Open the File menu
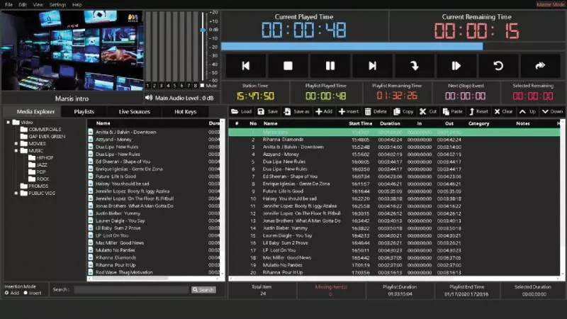Image resolution: width=567 pixels, height=319 pixels. (9, 5)
